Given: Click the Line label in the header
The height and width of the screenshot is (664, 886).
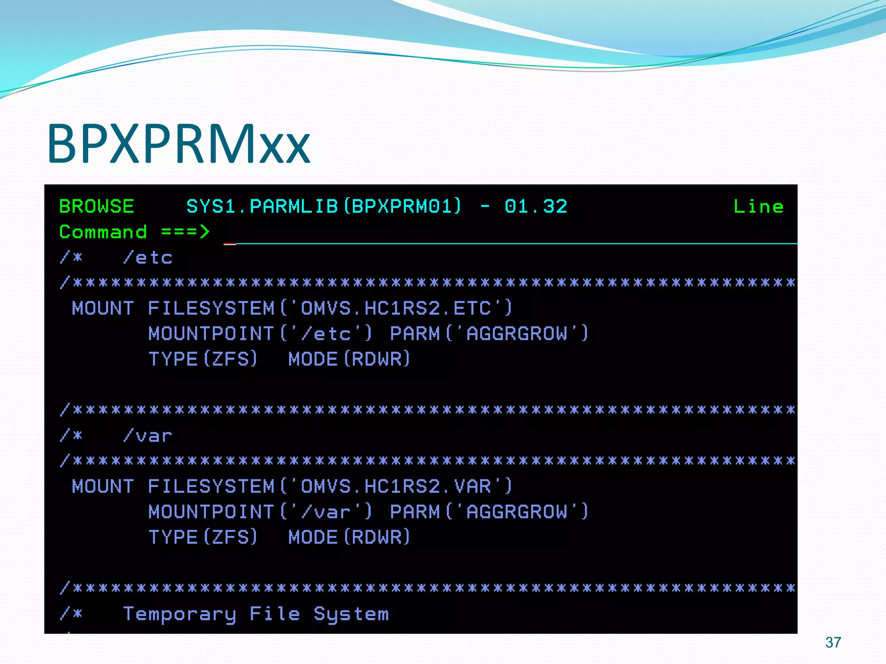Looking at the screenshot, I should pyautogui.click(x=758, y=206).
